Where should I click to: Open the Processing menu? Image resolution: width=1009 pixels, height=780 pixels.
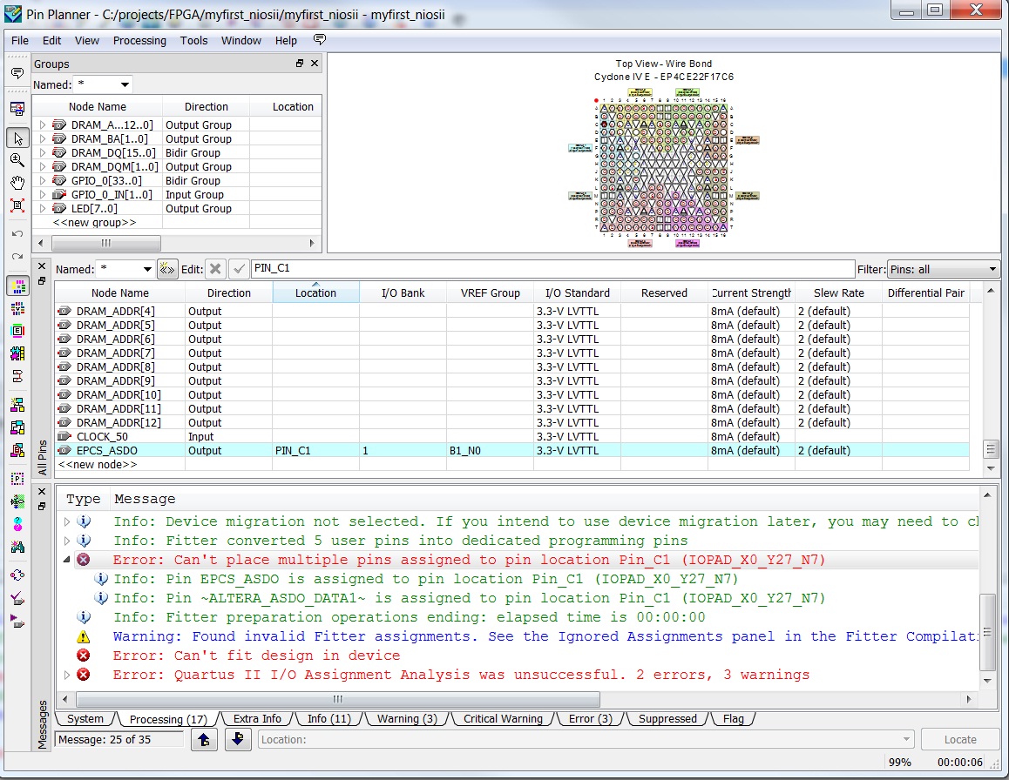(139, 40)
